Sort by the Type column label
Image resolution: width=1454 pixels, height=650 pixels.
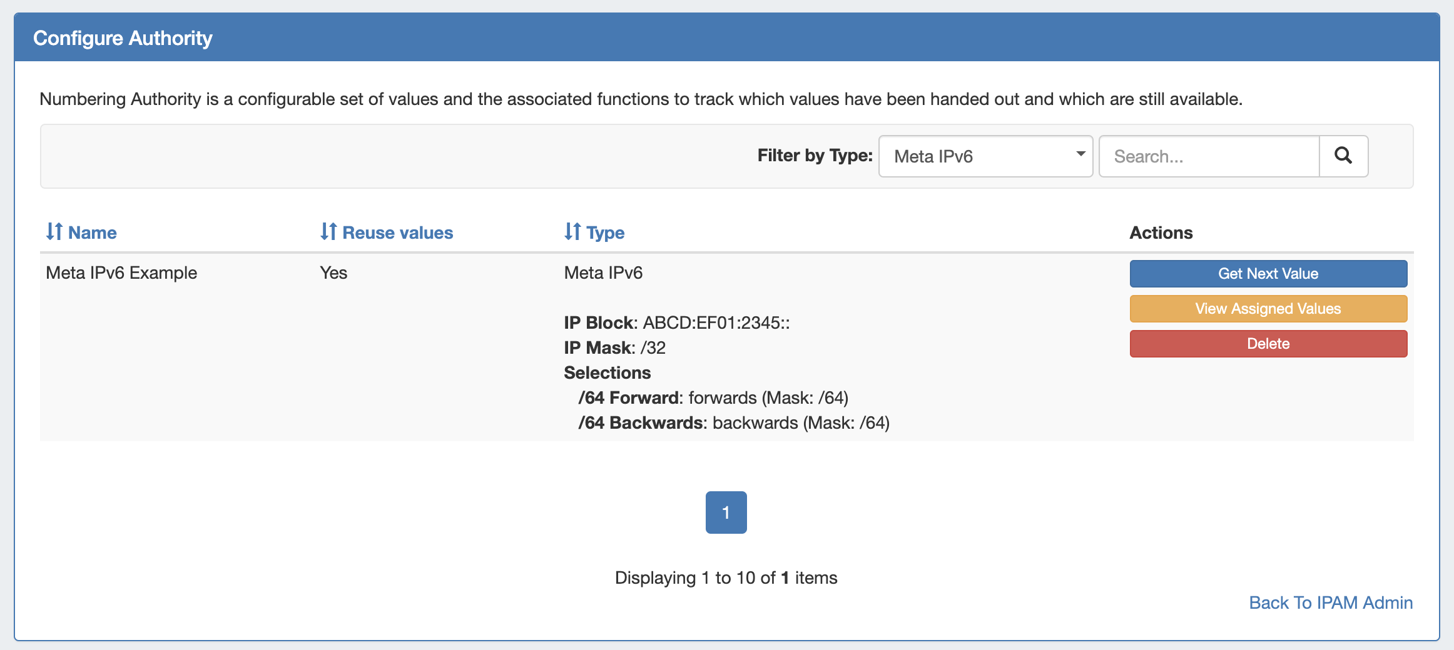605,232
